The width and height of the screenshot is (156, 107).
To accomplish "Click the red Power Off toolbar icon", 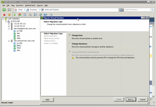I will click(4, 15).
